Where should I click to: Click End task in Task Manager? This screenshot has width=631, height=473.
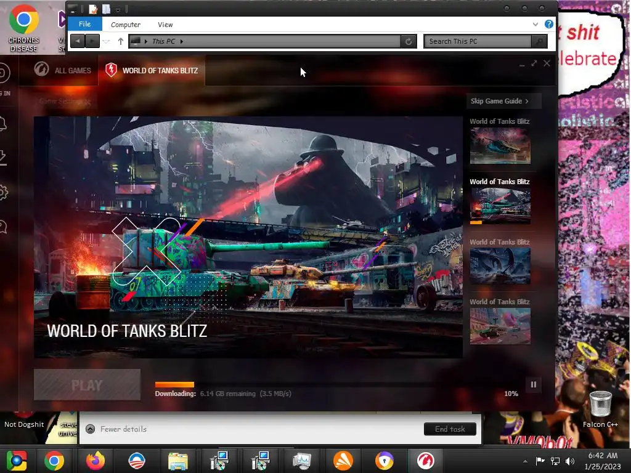pyautogui.click(x=450, y=429)
